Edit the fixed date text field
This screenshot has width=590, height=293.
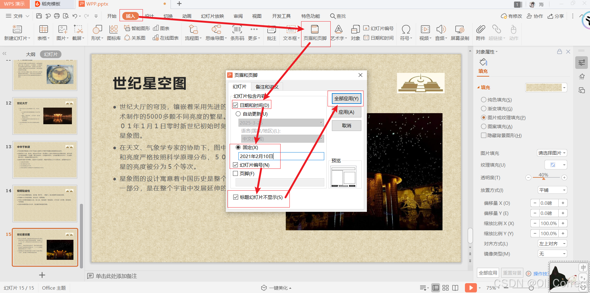click(281, 156)
